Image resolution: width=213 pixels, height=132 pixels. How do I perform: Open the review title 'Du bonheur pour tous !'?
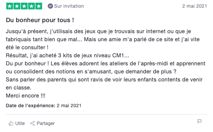pyautogui.click(x=40, y=20)
